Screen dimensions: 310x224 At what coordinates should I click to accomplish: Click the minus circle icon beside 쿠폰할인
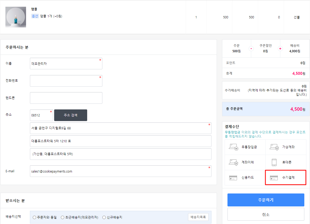pos(251,49)
